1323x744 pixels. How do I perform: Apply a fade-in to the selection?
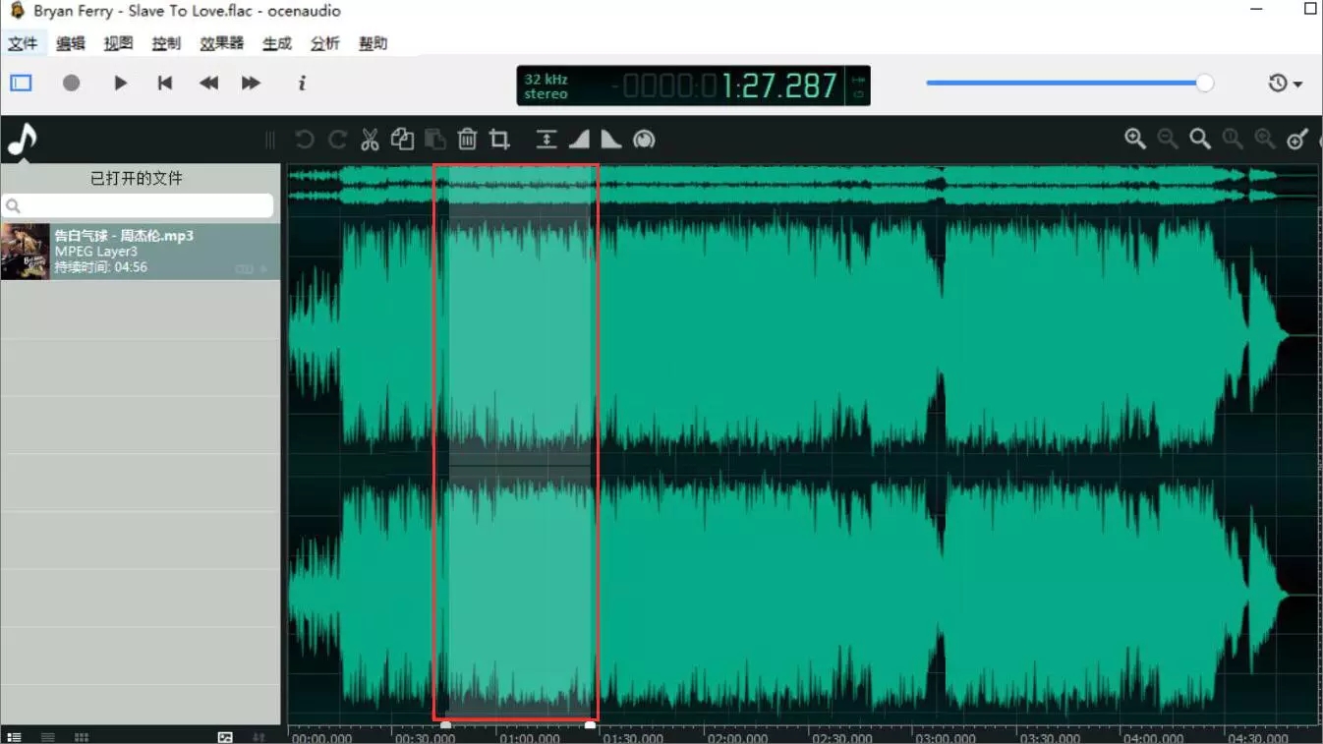point(579,139)
